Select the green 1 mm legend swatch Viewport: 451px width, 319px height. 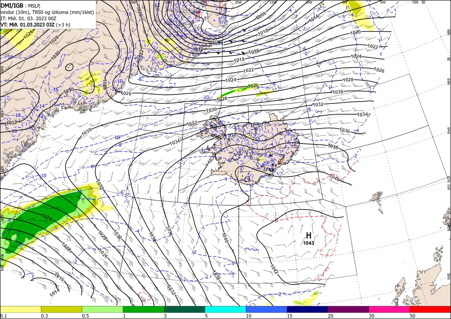[143, 309]
